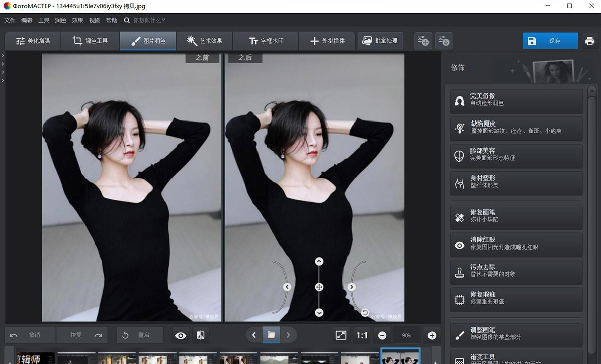Click the 修饰 panel heading
The height and width of the screenshot is (364, 601).
point(458,68)
